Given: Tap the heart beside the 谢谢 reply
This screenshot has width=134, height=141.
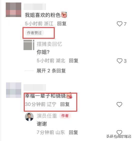Looking at the screenshot, I should tap(119, 132).
